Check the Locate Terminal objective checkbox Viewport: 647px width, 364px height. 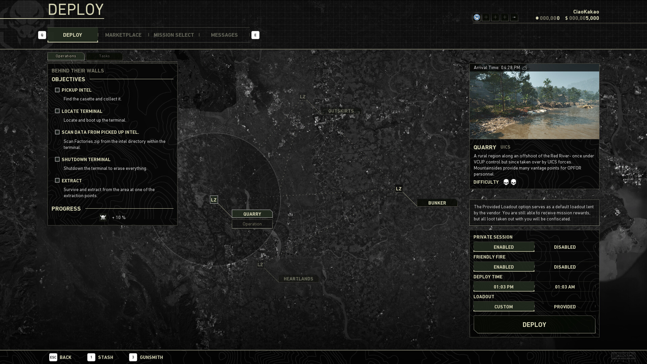[x=57, y=111]
